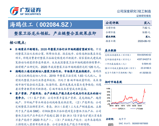This screenshot has width=159, height=126.
Task: Click the 前次评级 label
Action: (111, 37)
